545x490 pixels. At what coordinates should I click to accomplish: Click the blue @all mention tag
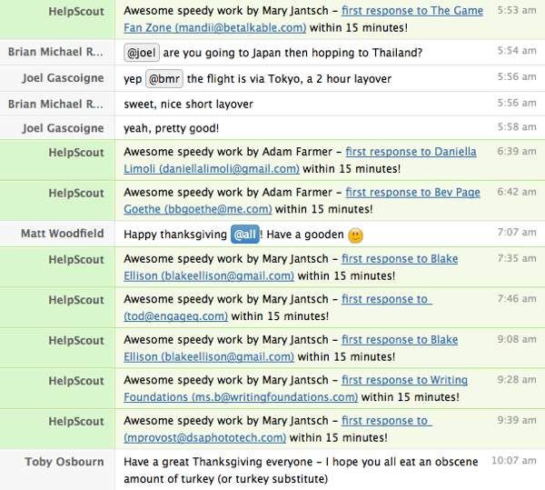tap(245, 235)
